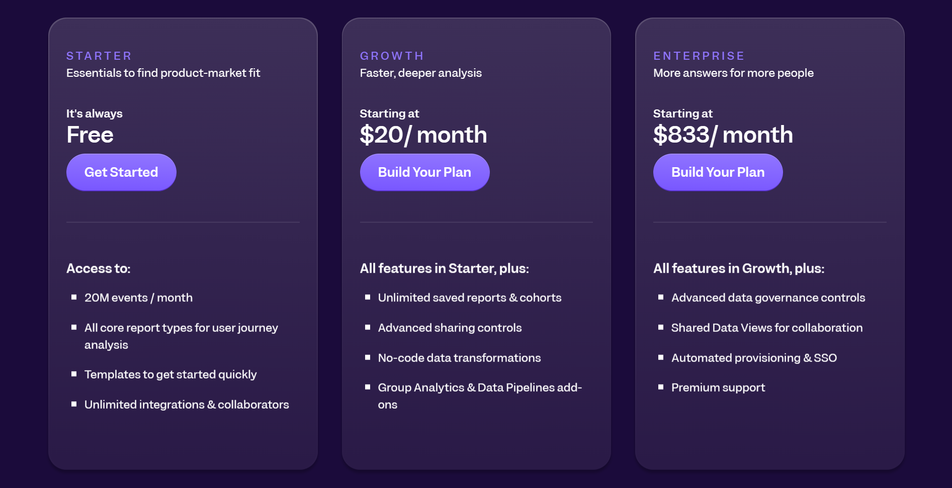Click the STARTER plan heading

point(99,56)
